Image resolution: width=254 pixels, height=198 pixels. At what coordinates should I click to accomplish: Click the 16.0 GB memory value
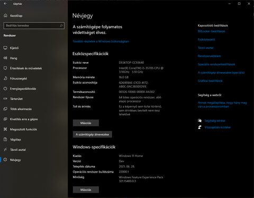(x=124, y=77)
